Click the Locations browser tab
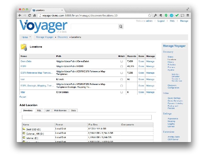Image resolution: width=208 pixels, height=156 pixels. tap(47, 10)
